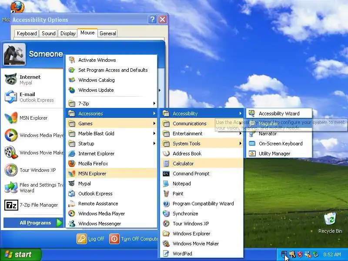Switch to the Sound tab
The image size is (348, 261).
click(x=48, y=33)
